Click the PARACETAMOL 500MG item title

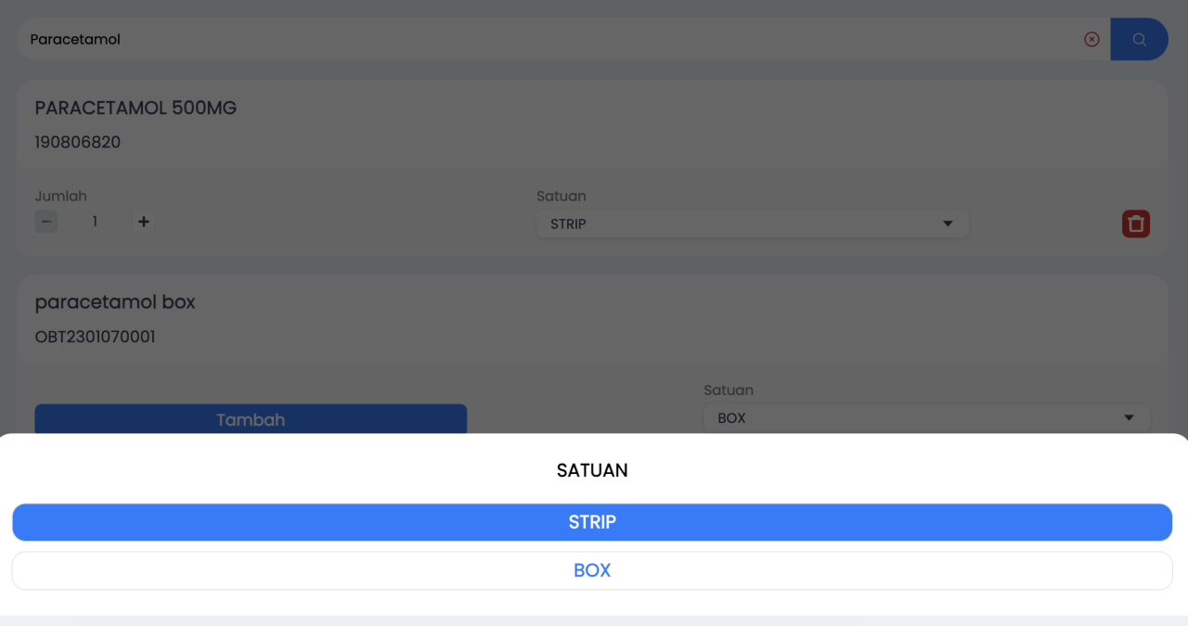[136, 108]
